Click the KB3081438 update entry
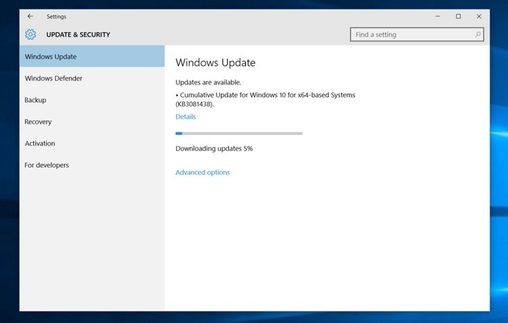Screen dimensions: 508x323 click(x=266, y=99)
